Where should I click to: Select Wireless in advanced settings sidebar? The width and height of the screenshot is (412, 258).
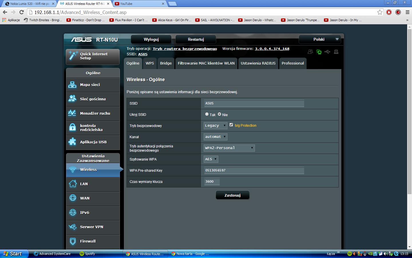point(93,170)
